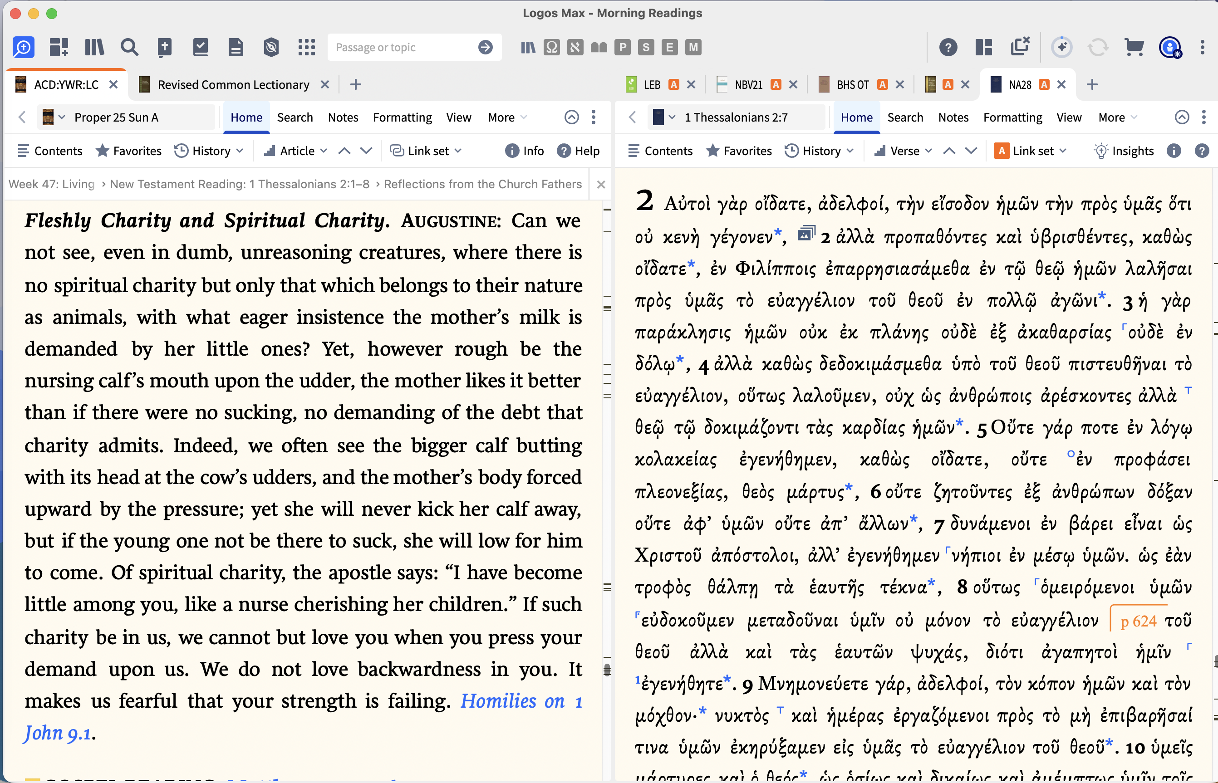Open the Factbook hexagon icon in the toolbar
The image size is (1218, 783).
click(x=271, y=47)
